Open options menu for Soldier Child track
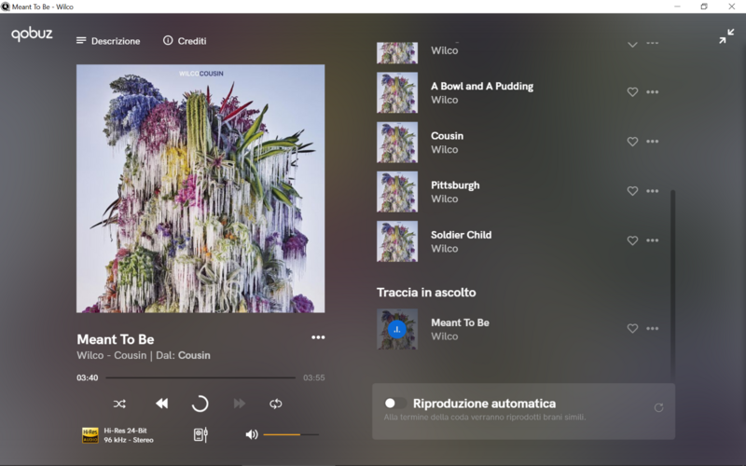The width and height of the screenshot is (746, 466). click(x=653, y=240)
